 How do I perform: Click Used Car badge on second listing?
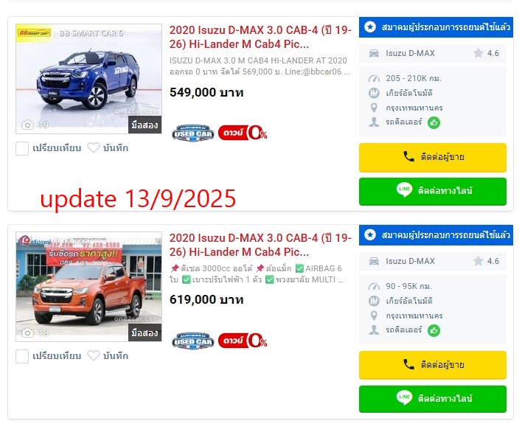[x=192, y=341]
